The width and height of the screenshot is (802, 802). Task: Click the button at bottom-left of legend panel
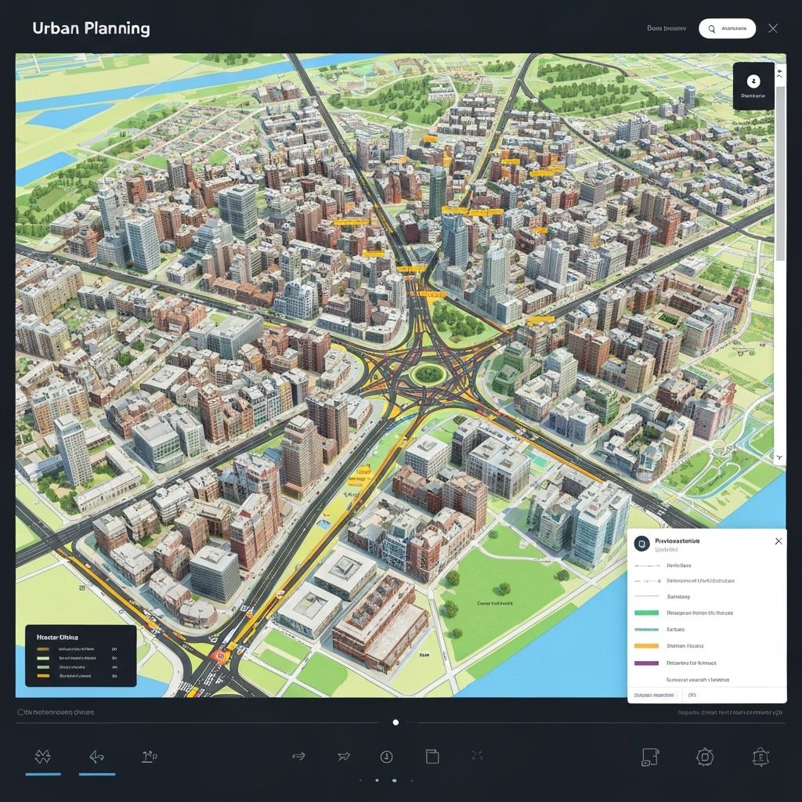coord(654,695)
